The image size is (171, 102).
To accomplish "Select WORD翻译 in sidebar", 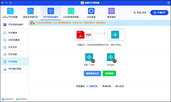I will [15, 40].
